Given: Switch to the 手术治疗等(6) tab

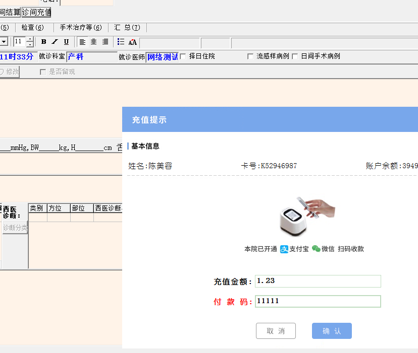Looking at the screenshot, I should click(81, 27).
